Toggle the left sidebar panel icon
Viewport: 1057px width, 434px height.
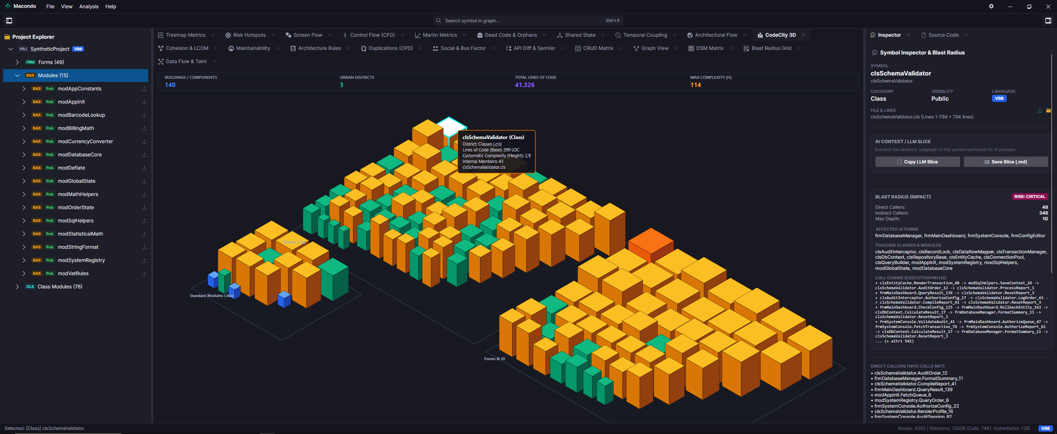9,21
